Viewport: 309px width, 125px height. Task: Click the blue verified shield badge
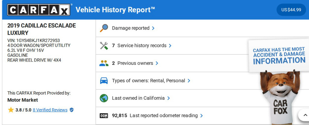[72, 110]
